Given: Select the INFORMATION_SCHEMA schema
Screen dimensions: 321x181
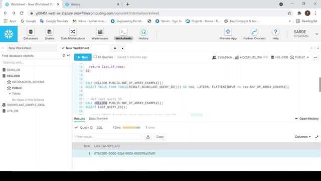Looking at the screenshot, I should 28,82.
